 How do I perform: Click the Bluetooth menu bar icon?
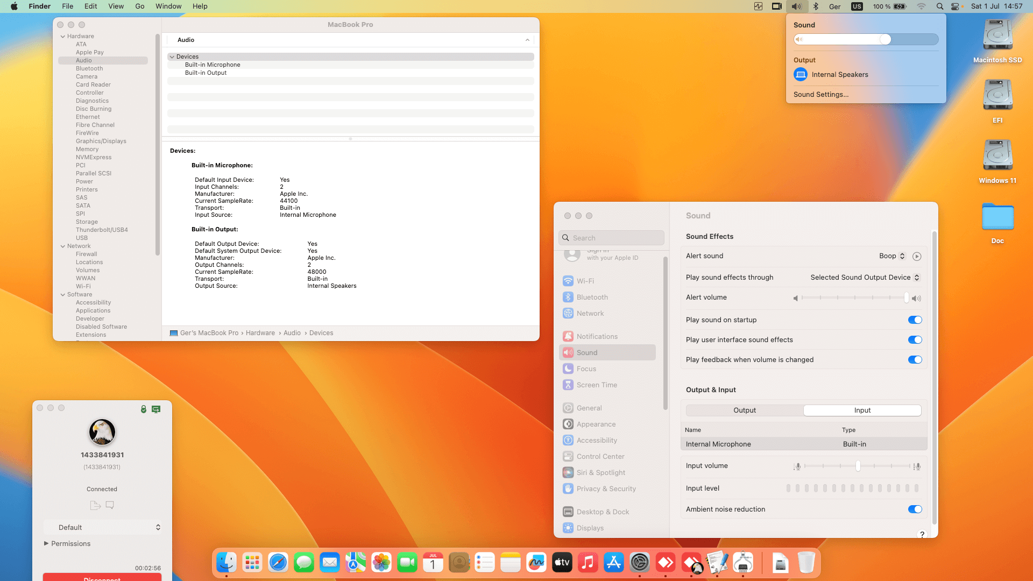[x=816, y=6]
